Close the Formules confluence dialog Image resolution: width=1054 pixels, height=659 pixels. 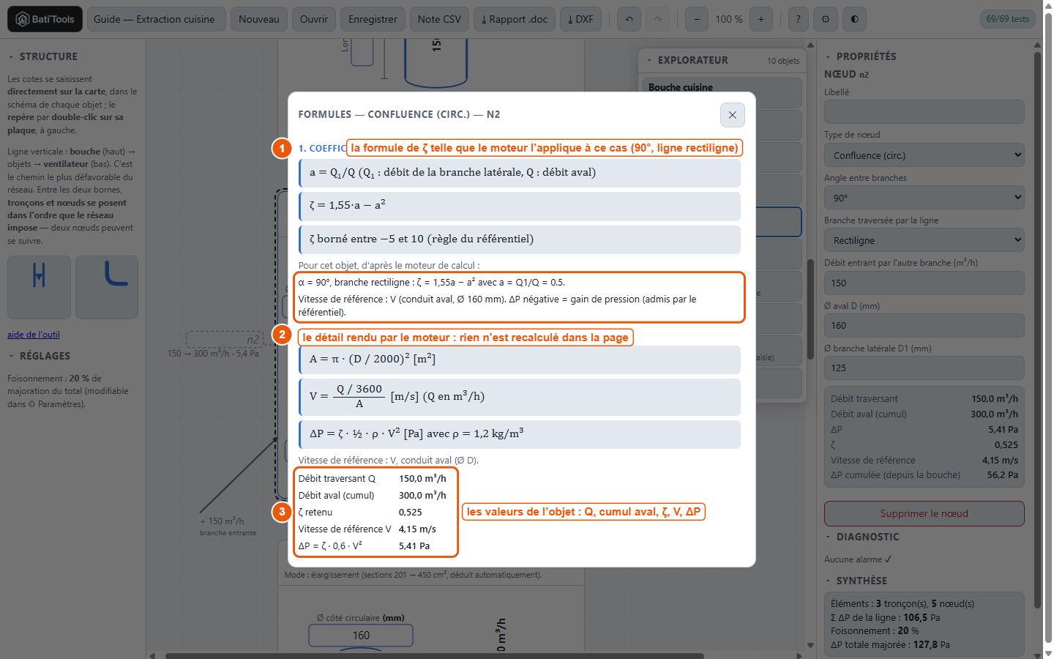coord(732,115)
